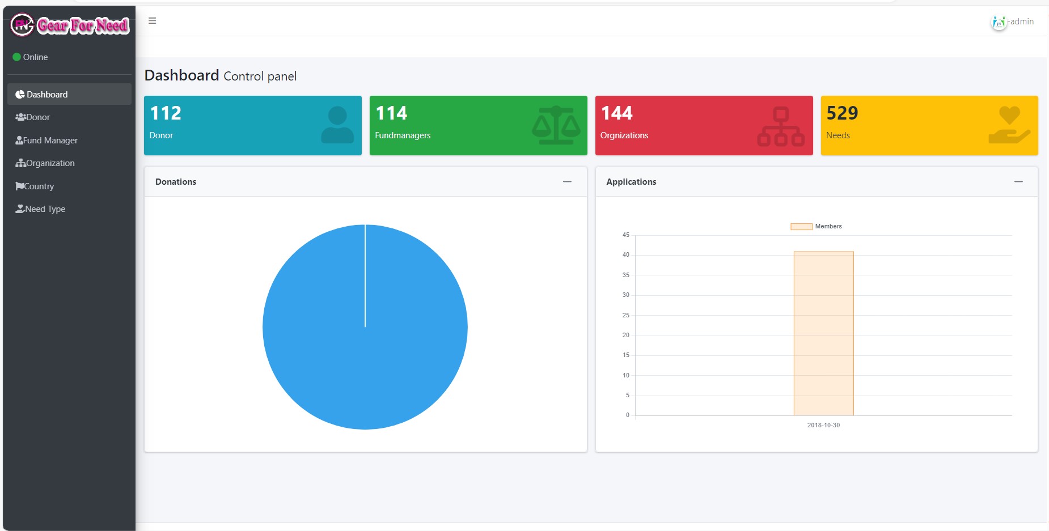Click the user silhouette icon on Donor card
The height and width of the screenshot is (531, 1049).
coord(337,125)
